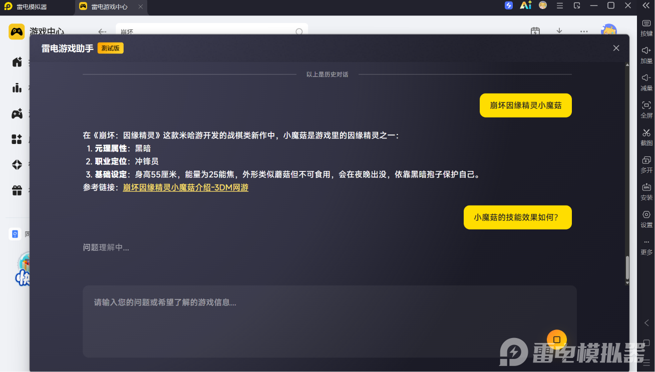
Task: Open the apps grid icon in left sidebar
Action: (17, 139)
